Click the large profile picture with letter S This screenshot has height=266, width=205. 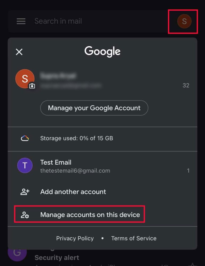click(x=25, y=79)
